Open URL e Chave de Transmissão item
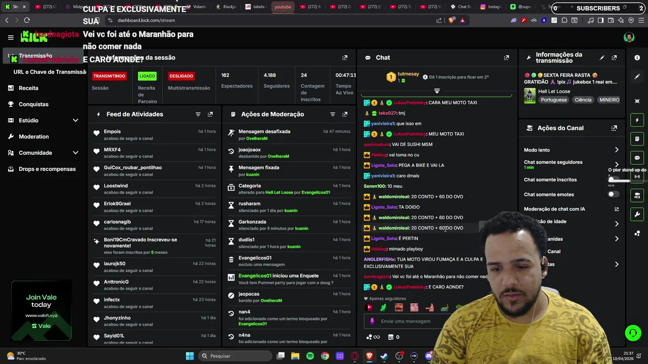 (50, 72)
